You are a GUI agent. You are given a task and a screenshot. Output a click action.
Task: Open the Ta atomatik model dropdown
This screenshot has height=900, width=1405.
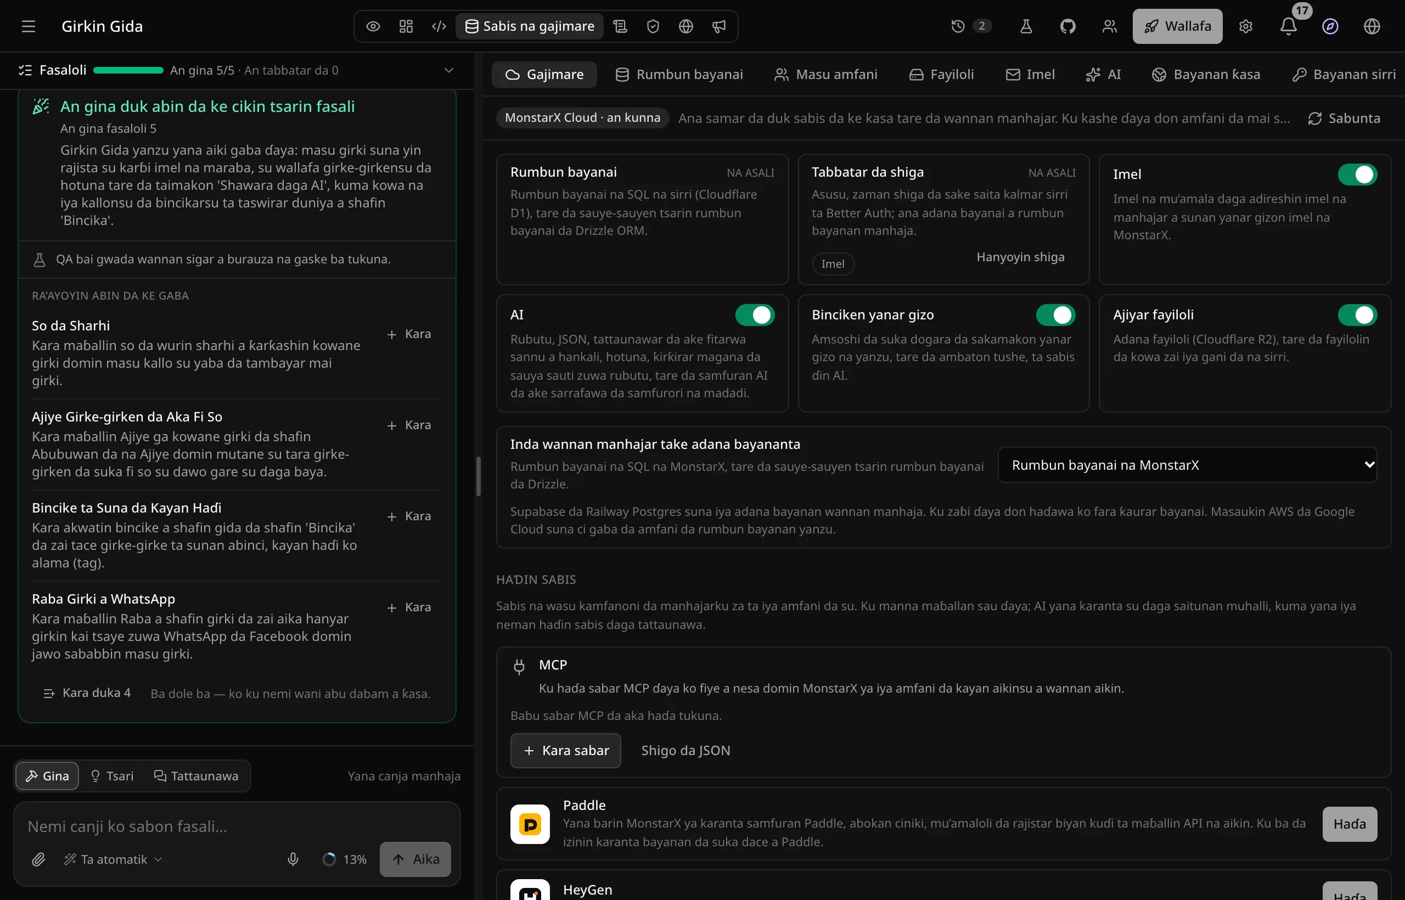click(113, 859)
